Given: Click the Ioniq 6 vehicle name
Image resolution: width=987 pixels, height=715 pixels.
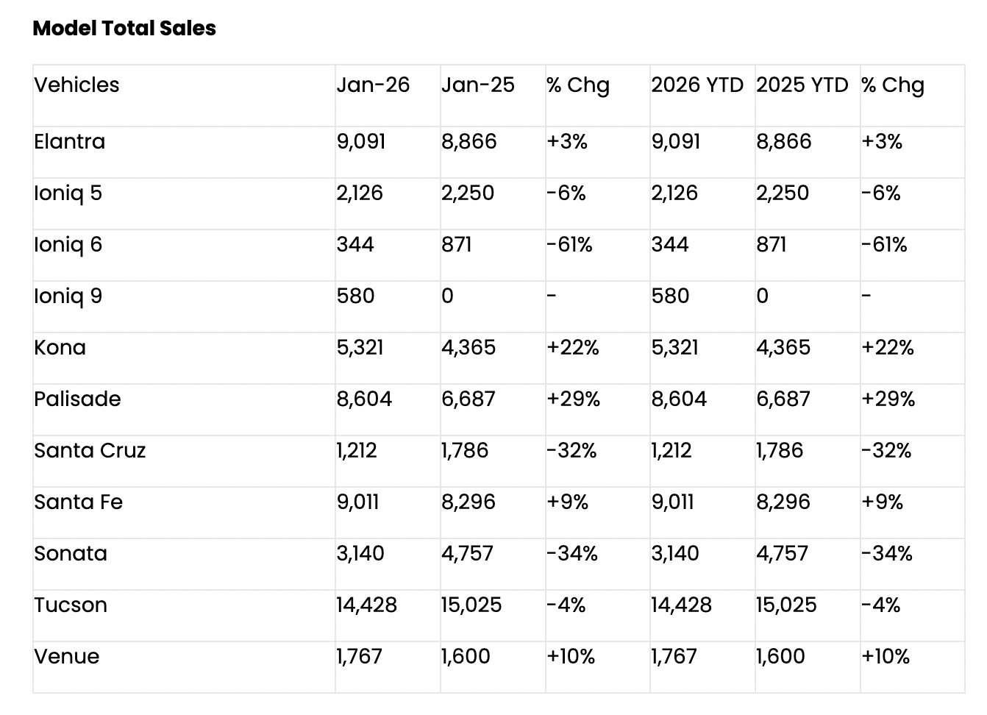Looking at the screenshot, I should coord(68,245).
